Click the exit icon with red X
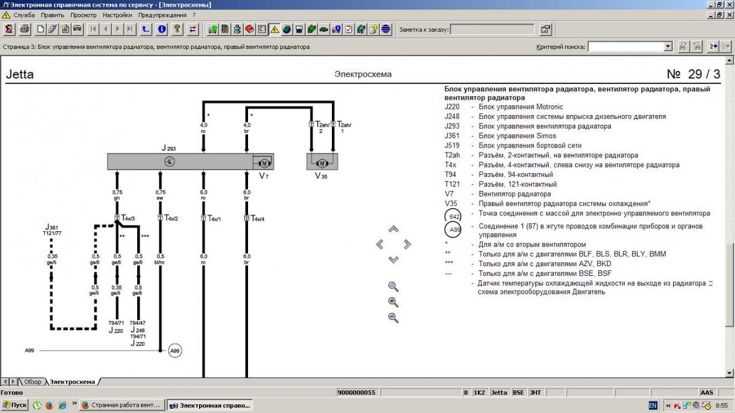Screen dimensions: 735x413 point(9,29)
